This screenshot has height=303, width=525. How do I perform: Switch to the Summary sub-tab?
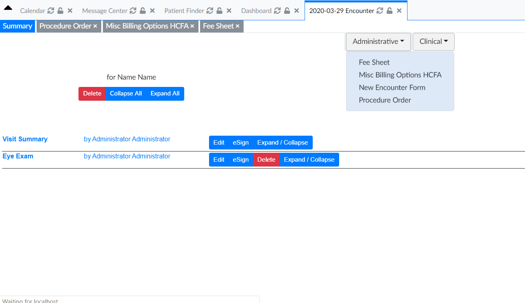coord(17,26)
